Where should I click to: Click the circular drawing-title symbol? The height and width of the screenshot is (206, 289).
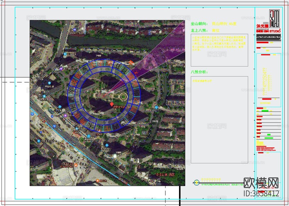pos(197,183)
